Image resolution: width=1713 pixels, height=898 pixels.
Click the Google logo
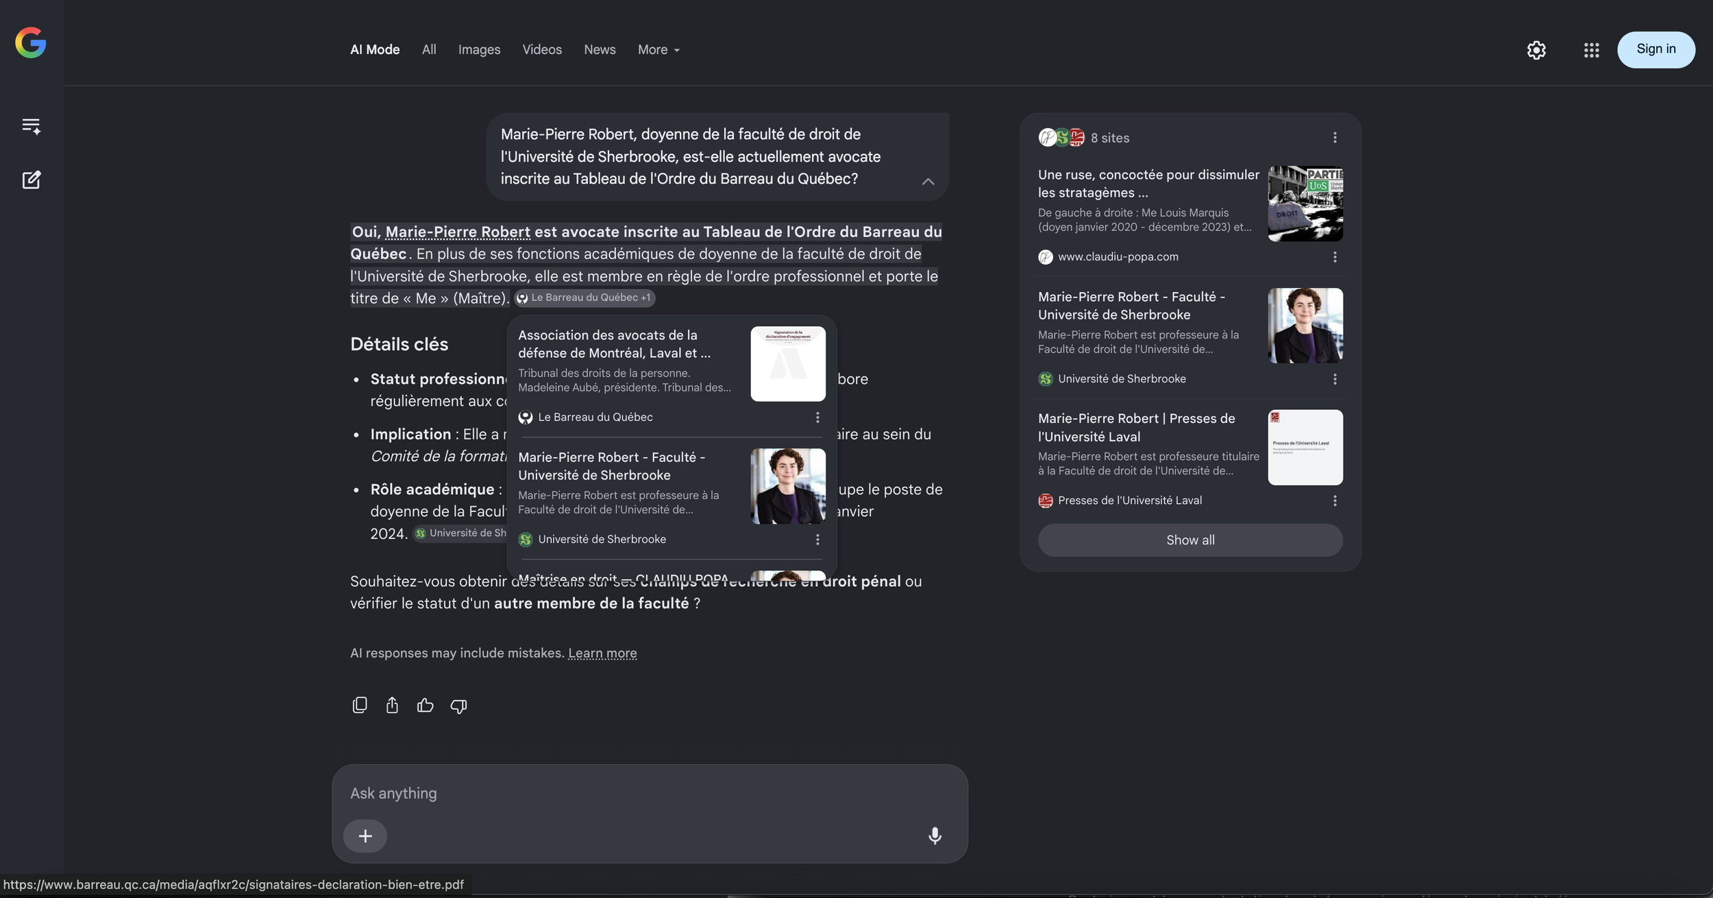[31, 43]
